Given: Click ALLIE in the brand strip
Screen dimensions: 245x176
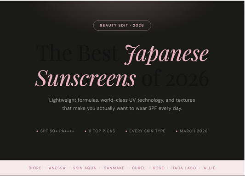Looking at the screenshot, I should point(209,168).
